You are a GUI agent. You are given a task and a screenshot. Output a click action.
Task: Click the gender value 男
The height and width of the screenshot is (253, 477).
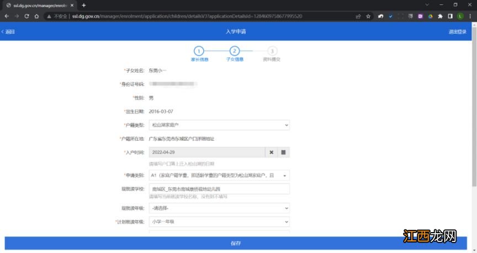tap(151, 98)
